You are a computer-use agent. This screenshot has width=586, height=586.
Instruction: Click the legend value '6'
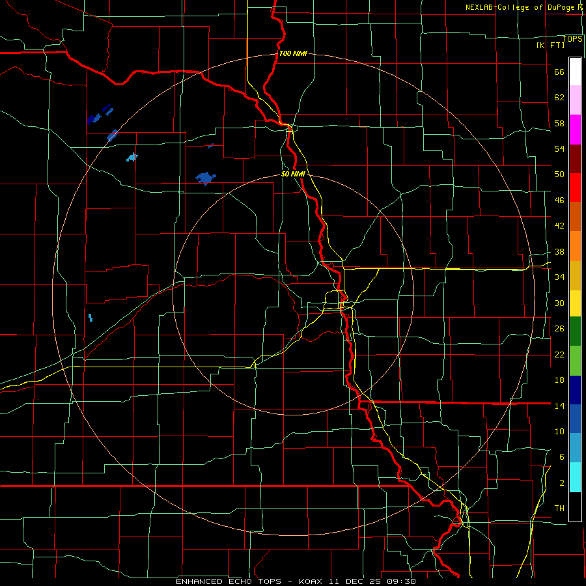(x=562, y=456)
